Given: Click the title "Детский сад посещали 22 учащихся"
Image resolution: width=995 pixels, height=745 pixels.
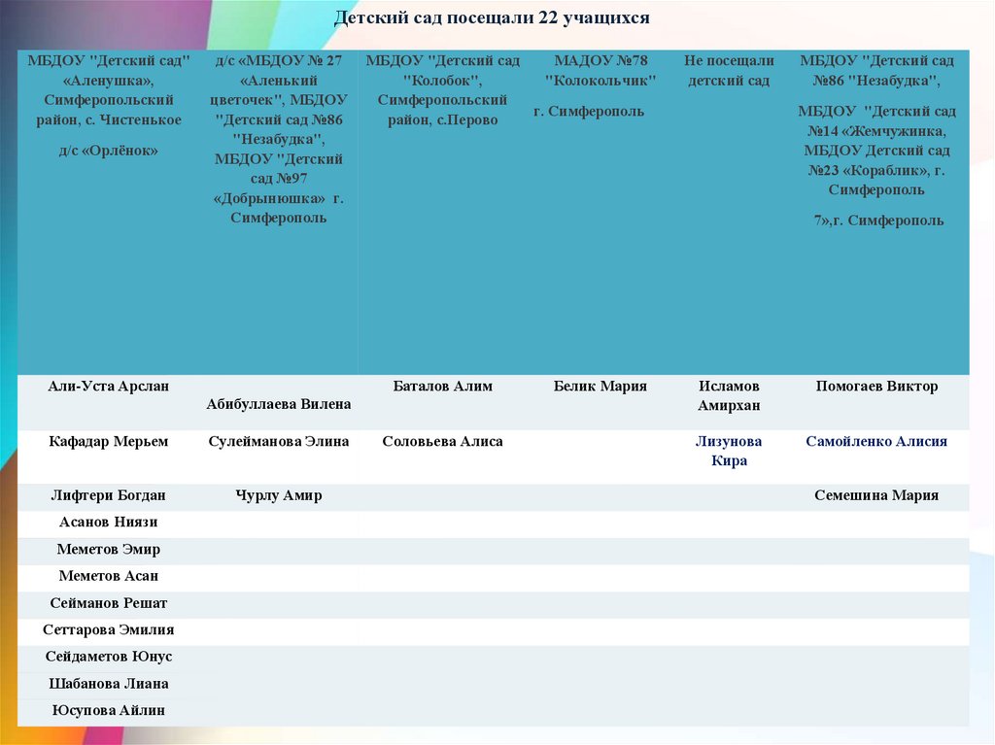Looking at the screenshot, I should pyautogui.click(x=492, y=18).
